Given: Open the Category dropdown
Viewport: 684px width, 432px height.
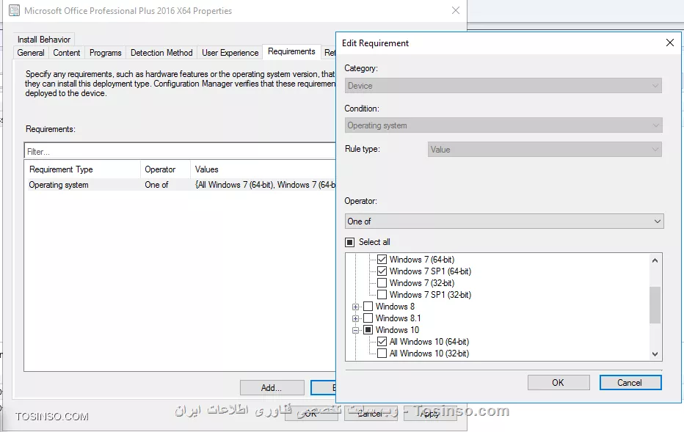Looking at the screenshot, I should pos(503,86).
